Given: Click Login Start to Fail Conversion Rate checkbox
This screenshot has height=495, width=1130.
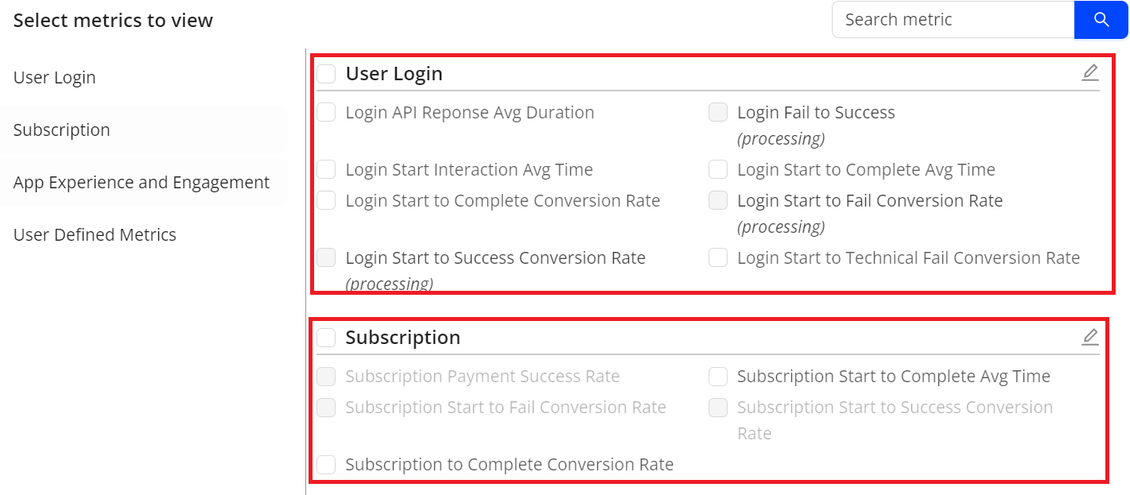Looking at the screenshot, I should coord(718,201).
